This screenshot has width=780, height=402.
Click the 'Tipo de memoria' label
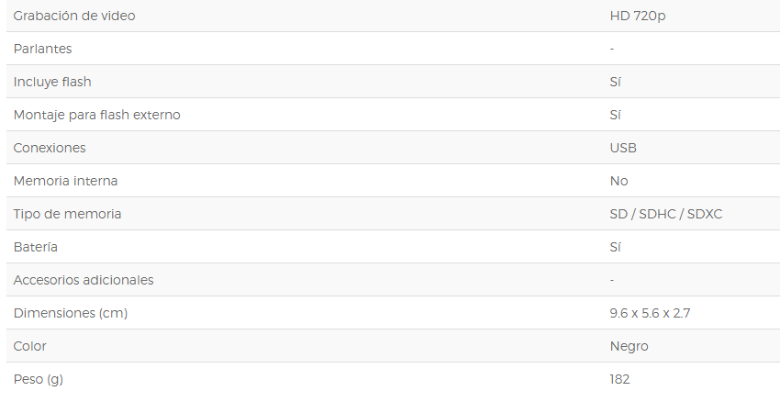pyautogui.click(x=67, y=214)
